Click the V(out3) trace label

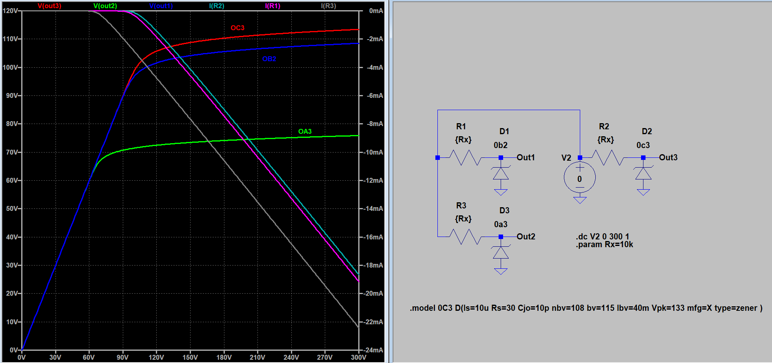pos(49,6)
